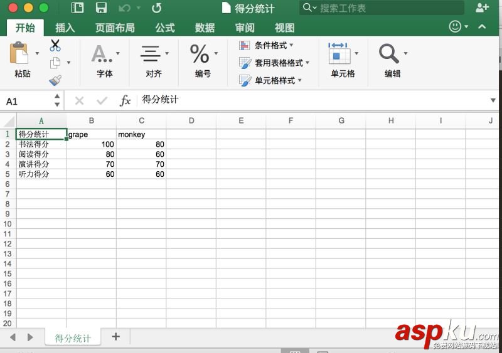This screenshot has width=502, height=353.
Task: Save the workbook with floppy icon
Action: (x=101, y=8)
